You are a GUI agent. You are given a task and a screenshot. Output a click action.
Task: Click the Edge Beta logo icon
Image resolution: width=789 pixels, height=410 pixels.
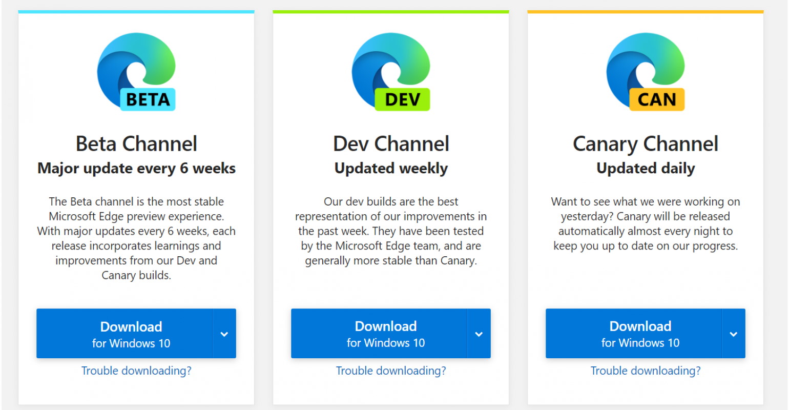pyautogui.click(x=136, y=72)
